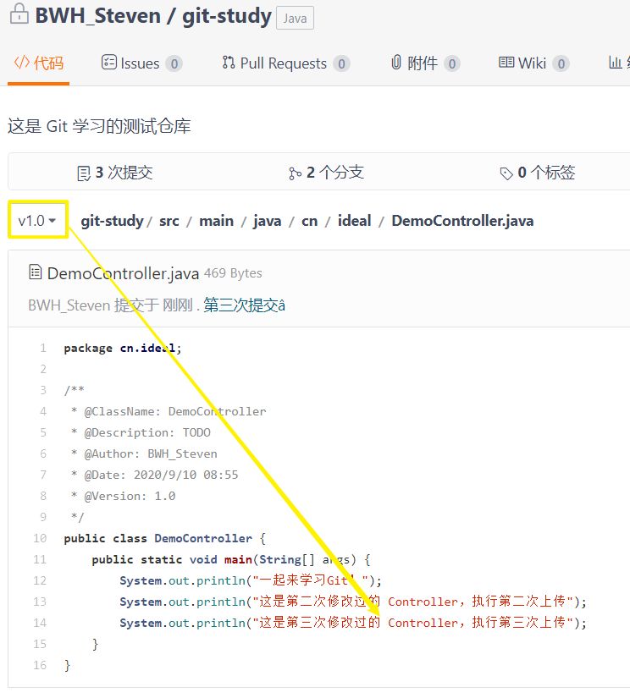Click the @Version: 1.0 comment line

pyautogui.click(x=123, y=496)
